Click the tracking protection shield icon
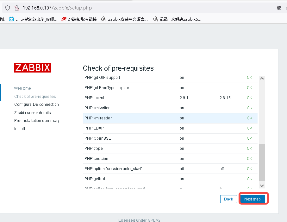 [8, 8]
